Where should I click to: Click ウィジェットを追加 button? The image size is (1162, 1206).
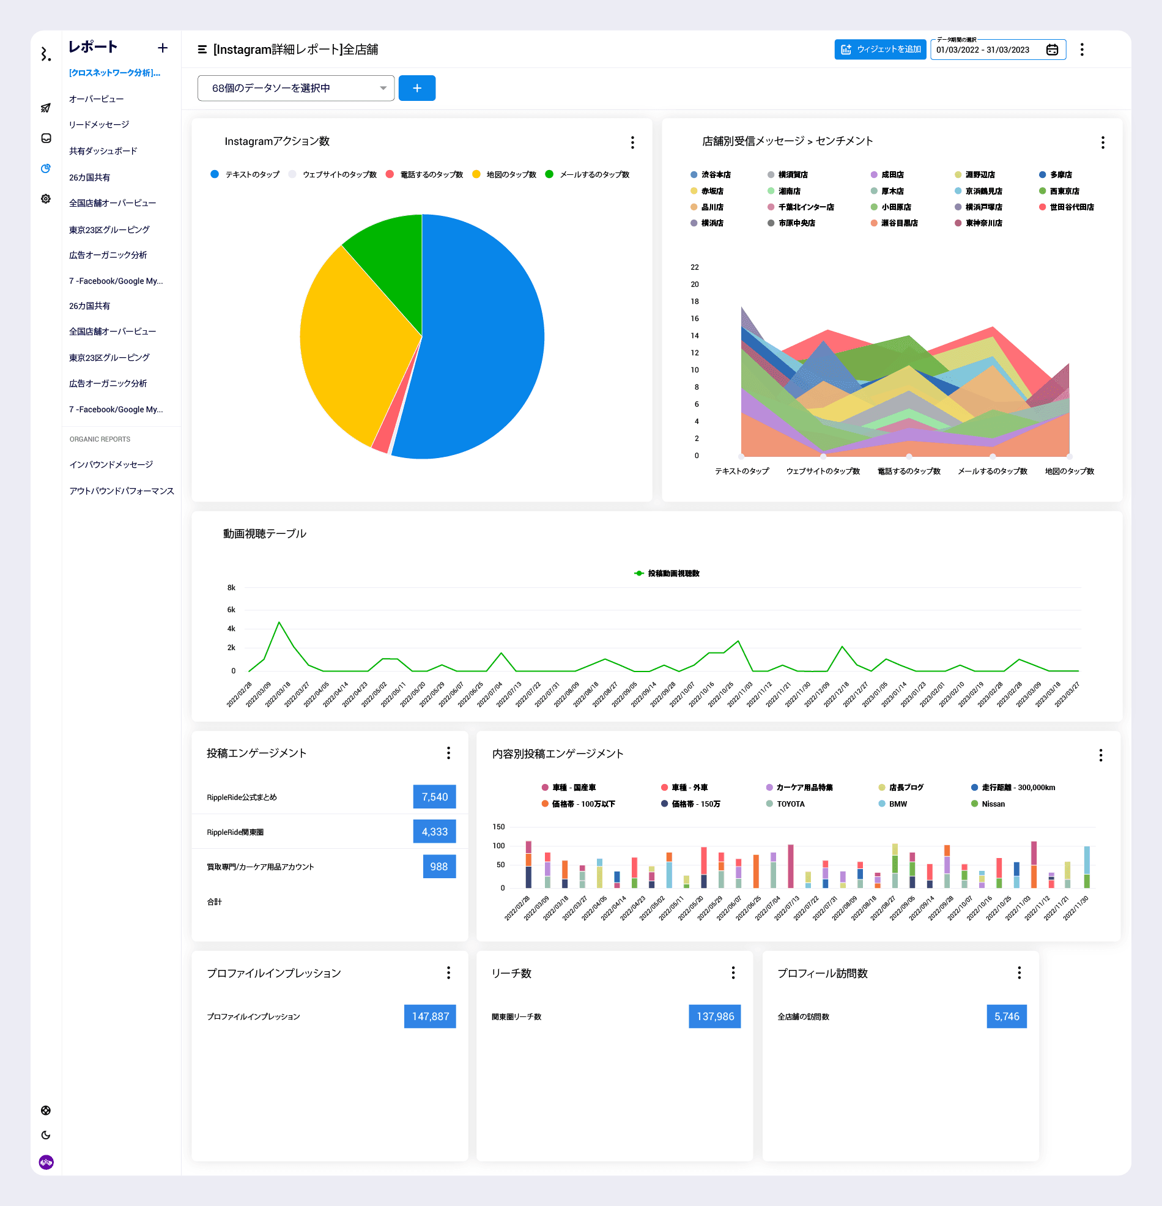pos(879,50)
